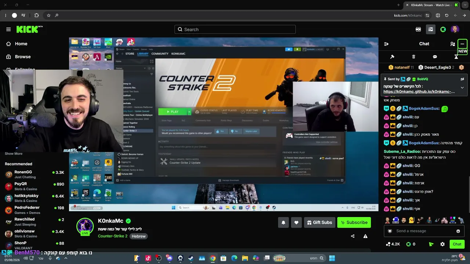Report stream with warning triangle icon
The height and width of the screenshot is (264, 470).
365,236
